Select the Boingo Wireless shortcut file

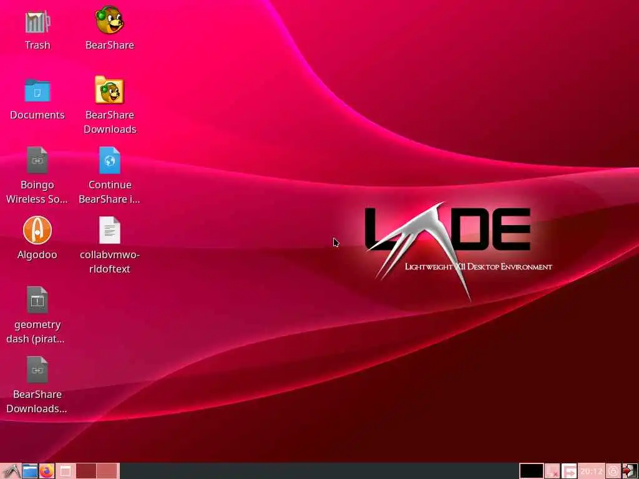click(x=37, y=160)
